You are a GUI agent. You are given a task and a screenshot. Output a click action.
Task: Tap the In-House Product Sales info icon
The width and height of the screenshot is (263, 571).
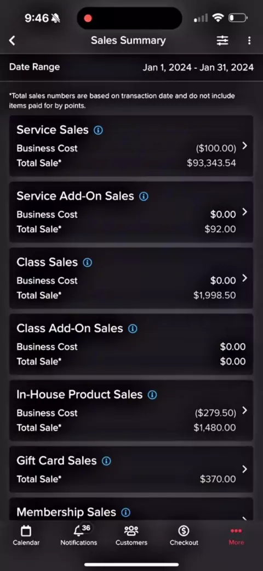point(152,395)
